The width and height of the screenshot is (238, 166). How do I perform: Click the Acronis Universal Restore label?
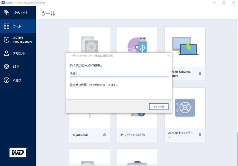(x=181, y=74)
